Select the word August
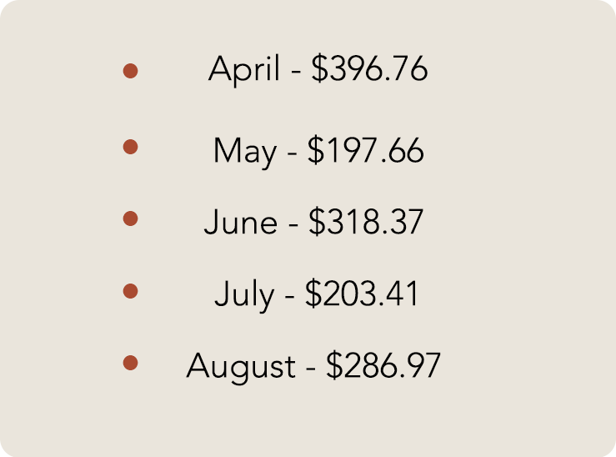 [x=241, y=367]
